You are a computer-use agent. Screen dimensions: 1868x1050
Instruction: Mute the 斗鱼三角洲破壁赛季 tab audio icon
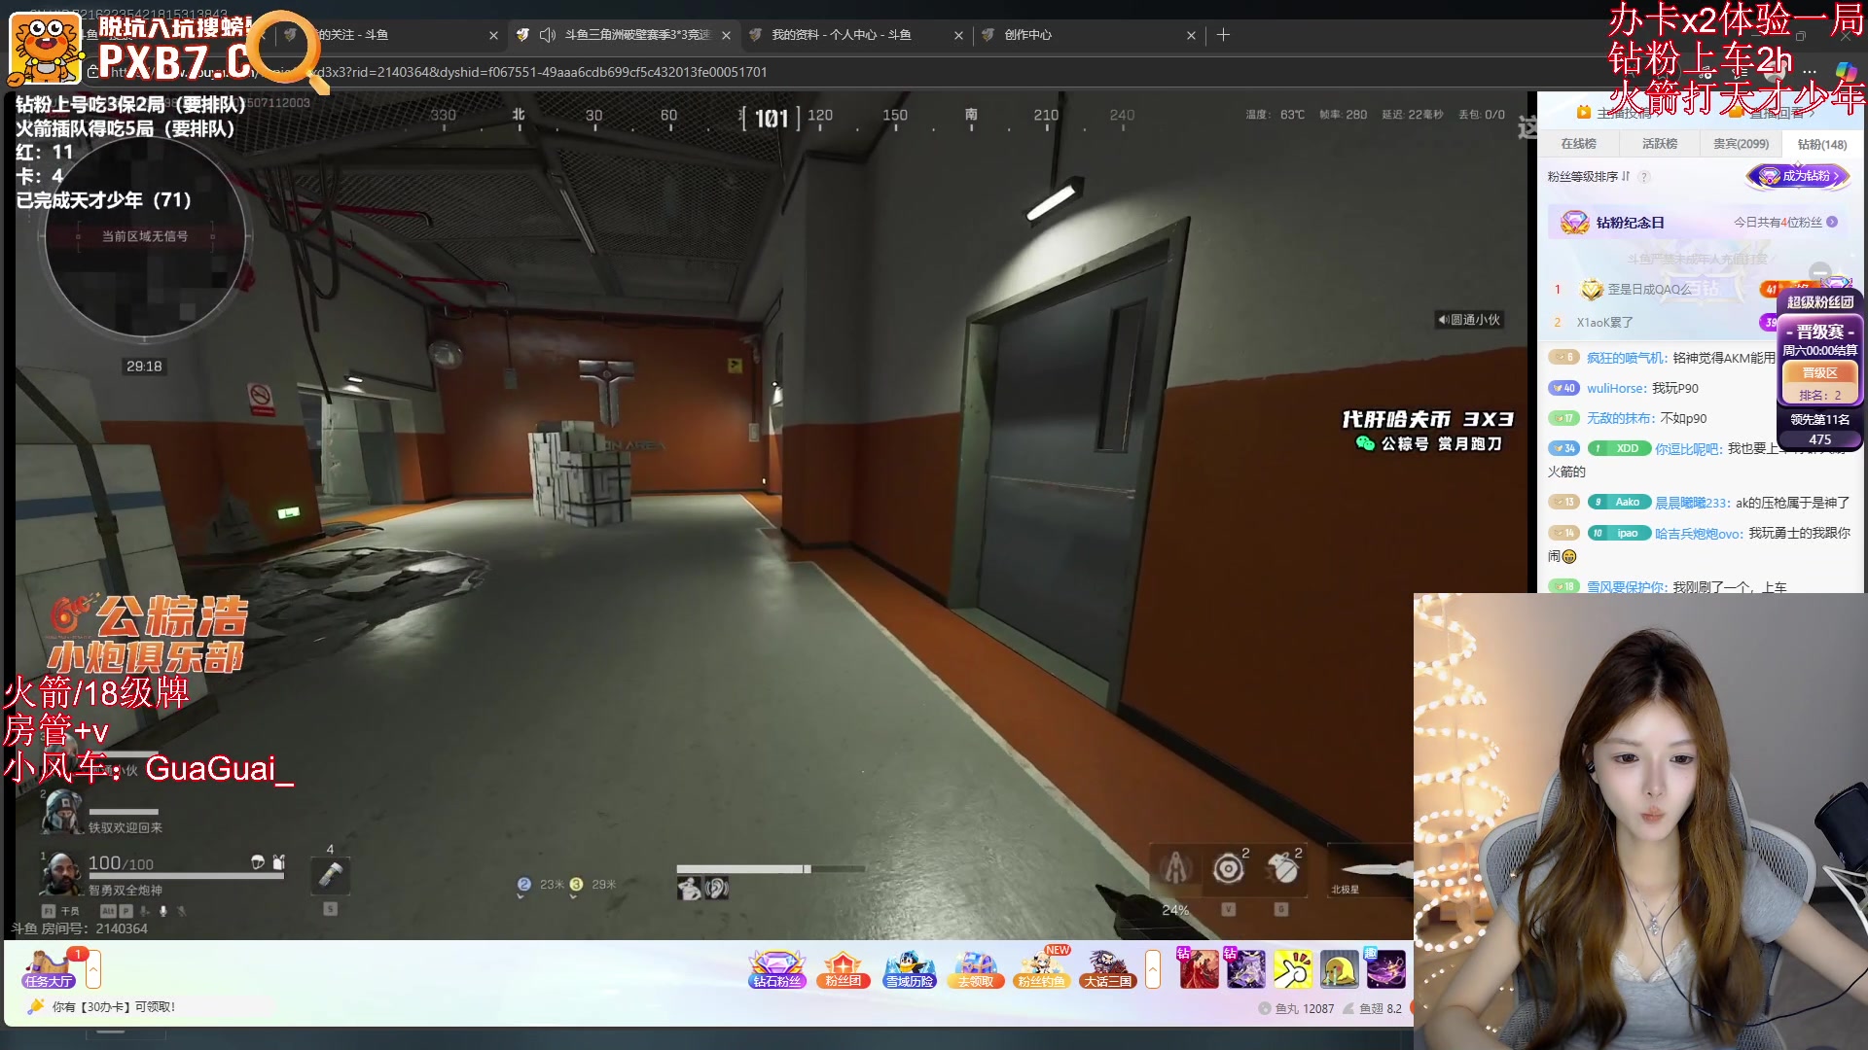click(x=548, y=35)
